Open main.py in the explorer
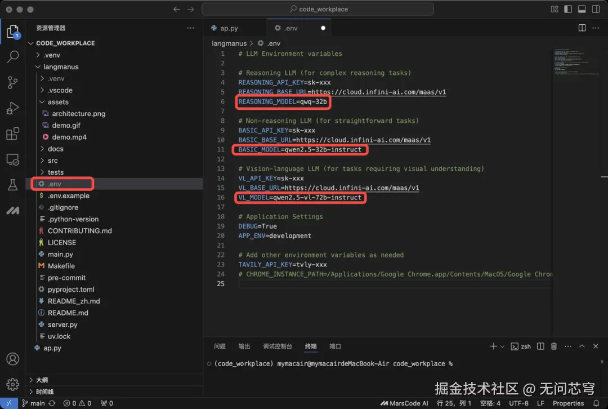The width and height of the screenshot is (608, 409). (x=60, y=254)
